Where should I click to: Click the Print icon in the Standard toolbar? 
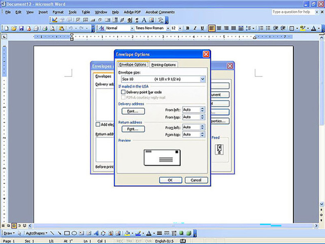(x=45, y=28)
